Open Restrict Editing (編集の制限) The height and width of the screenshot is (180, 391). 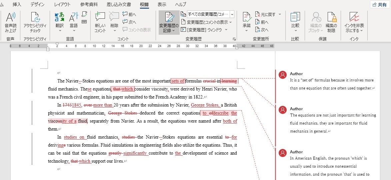331,22
